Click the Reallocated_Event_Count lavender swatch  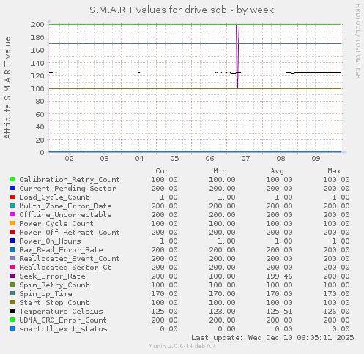[x=12, y=258]
